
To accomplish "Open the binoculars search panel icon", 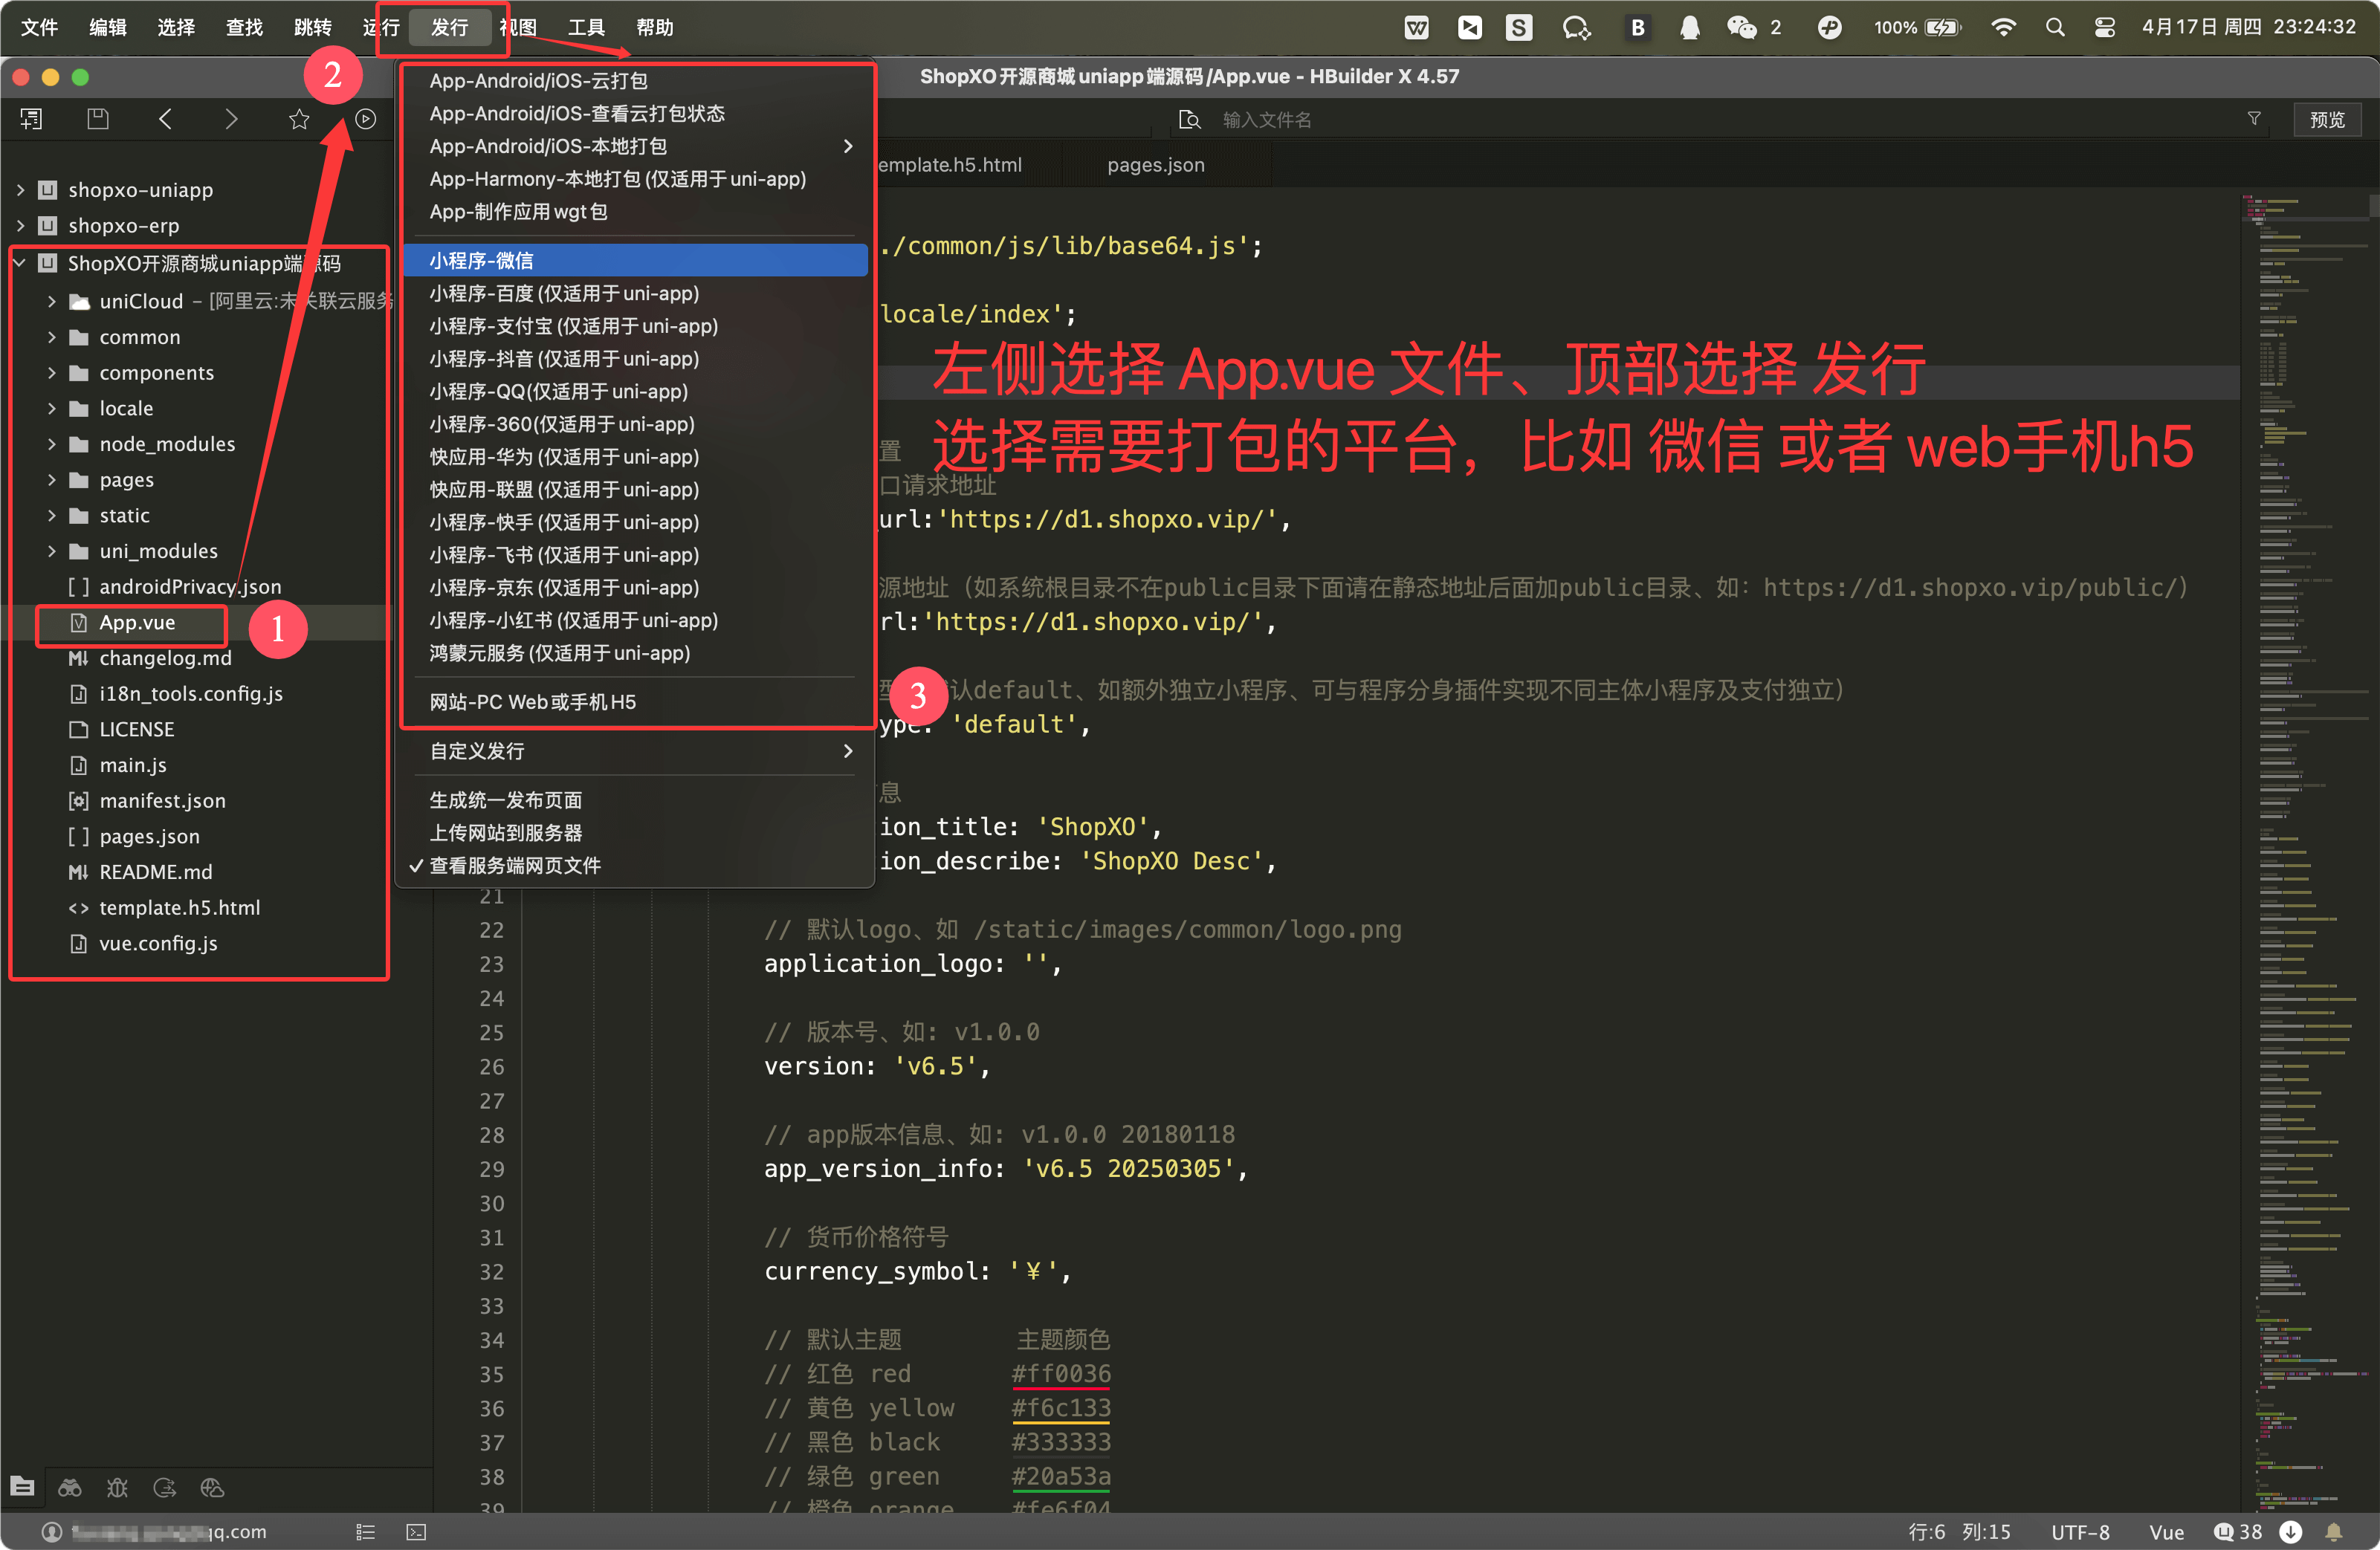I will coord(69,1487).
